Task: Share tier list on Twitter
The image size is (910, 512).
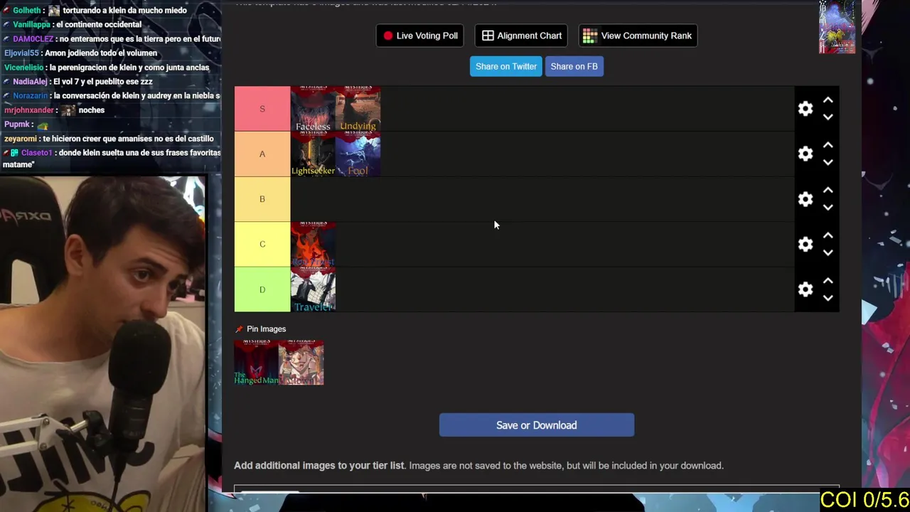Action: coord(506,66)
